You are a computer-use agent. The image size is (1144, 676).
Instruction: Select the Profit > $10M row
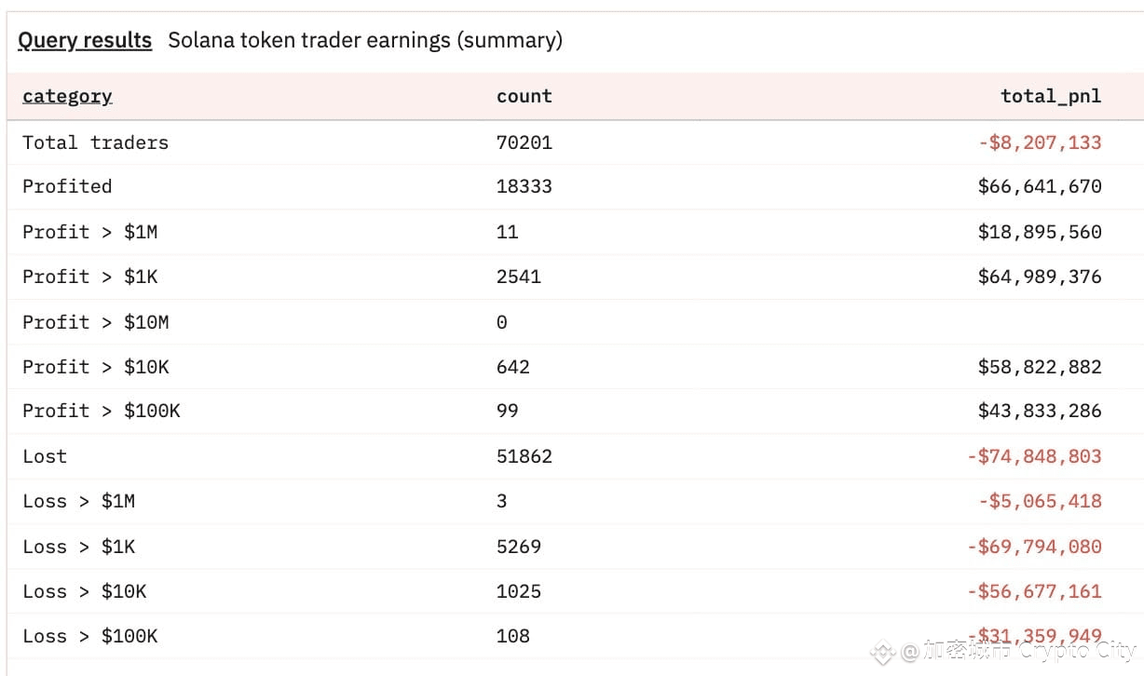tap(575, 322)
